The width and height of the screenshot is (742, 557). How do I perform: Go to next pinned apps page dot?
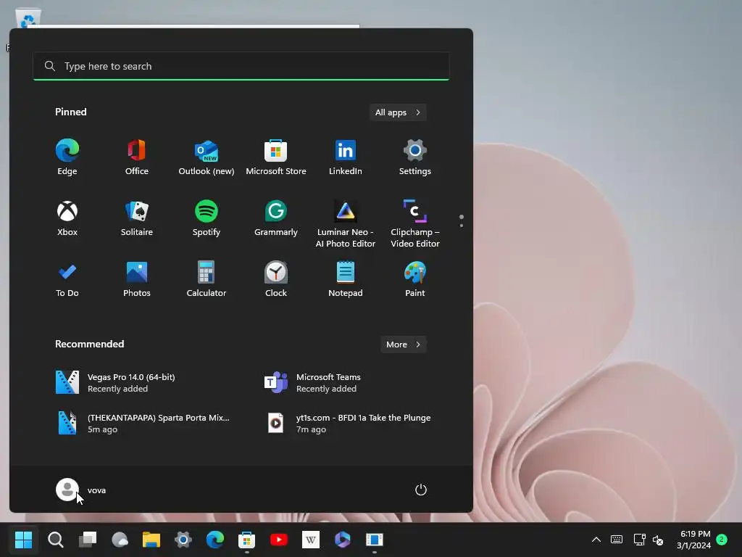point(462,226)
